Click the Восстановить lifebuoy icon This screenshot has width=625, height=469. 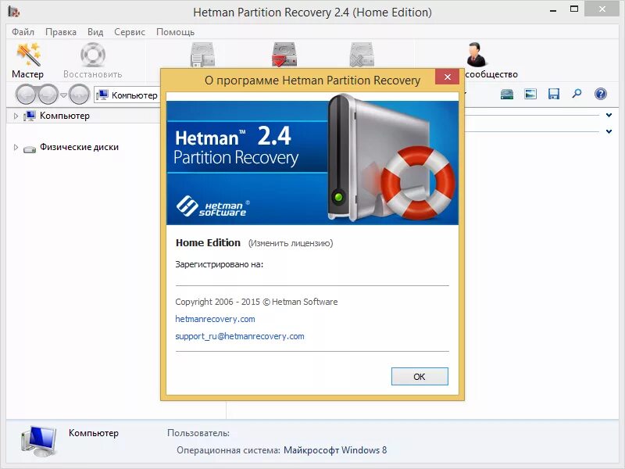92,55
